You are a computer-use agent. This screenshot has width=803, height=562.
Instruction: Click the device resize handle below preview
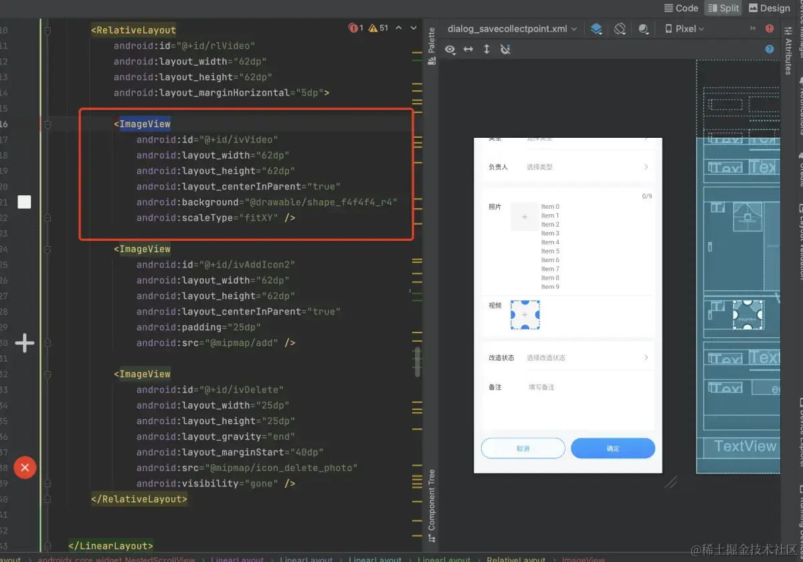(671, 482)
